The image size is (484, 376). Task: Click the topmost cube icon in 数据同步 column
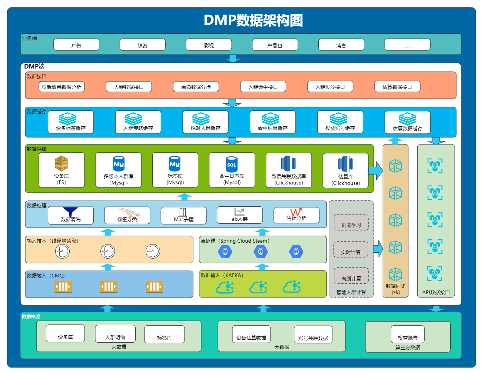pos(395,166)
